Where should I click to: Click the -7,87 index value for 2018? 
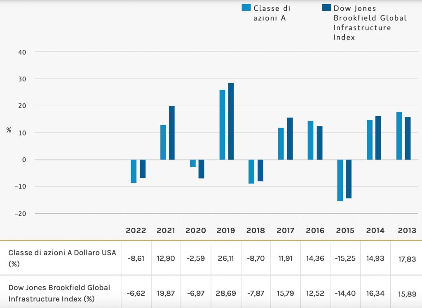(256, 292)
